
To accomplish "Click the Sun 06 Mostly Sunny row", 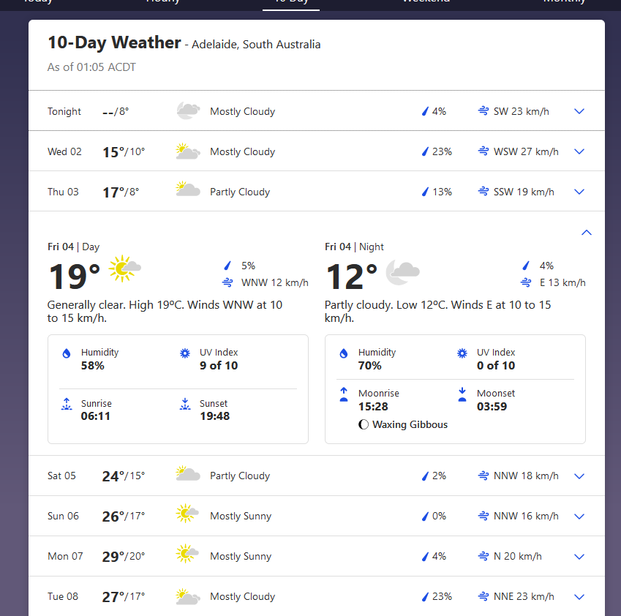I will pos(317,517).
